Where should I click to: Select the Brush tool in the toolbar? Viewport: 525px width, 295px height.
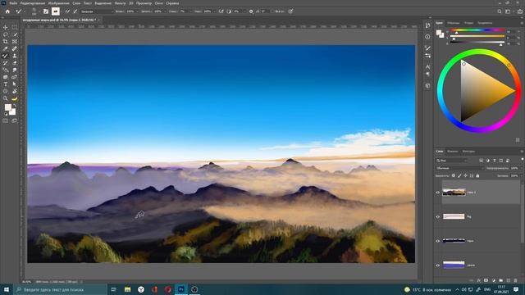(6, 56)
